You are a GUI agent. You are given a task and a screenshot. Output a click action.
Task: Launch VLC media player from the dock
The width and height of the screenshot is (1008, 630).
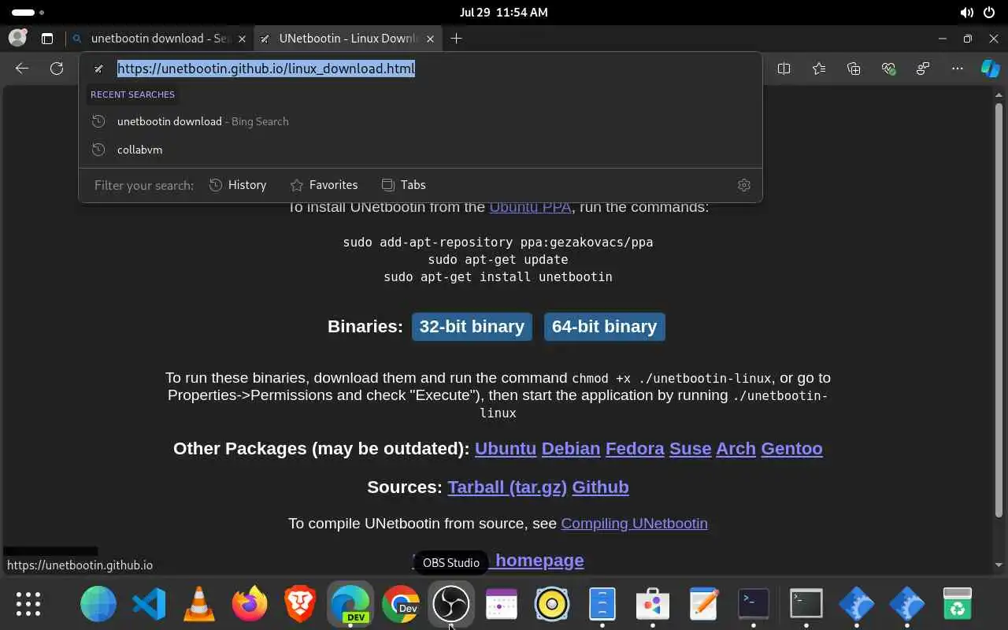199,604
